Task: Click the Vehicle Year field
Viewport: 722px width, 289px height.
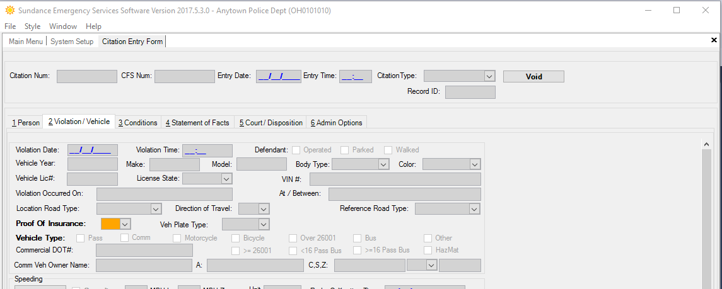Action: tap(93, 164)
